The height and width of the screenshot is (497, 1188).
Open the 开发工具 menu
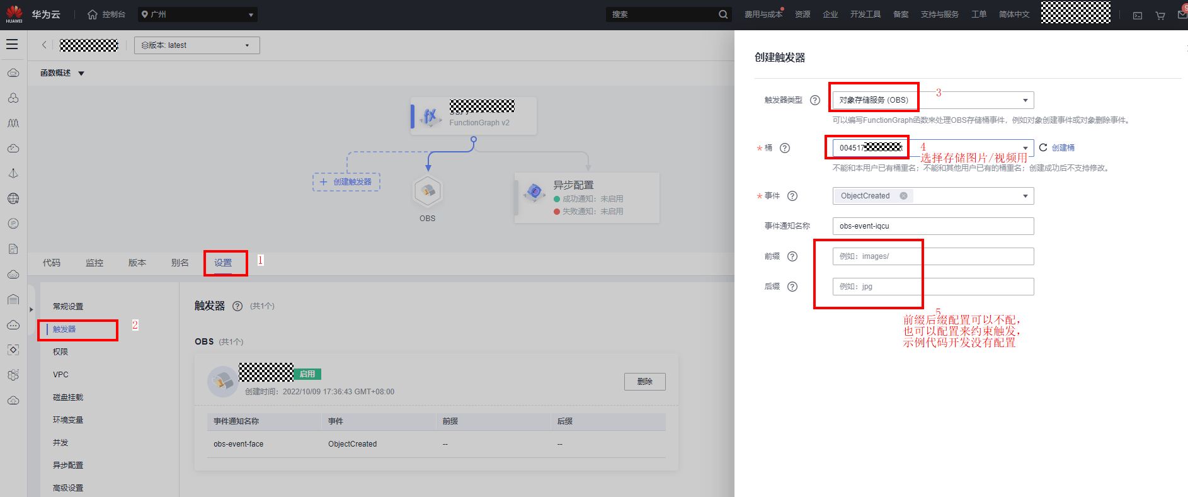(865, 14)
